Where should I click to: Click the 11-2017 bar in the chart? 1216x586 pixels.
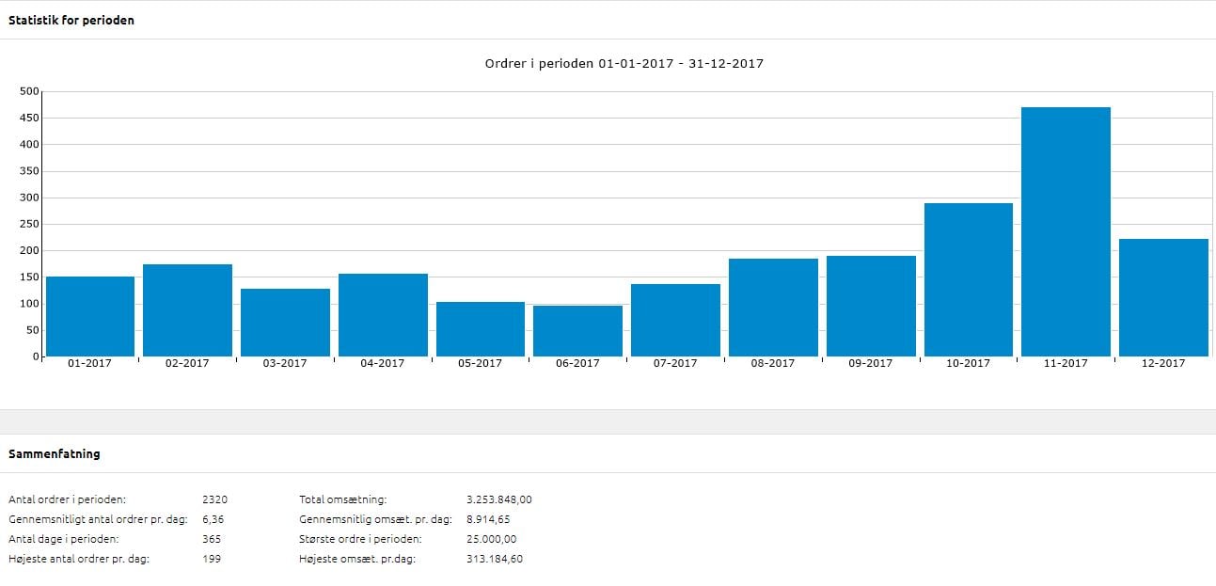click(1066, 231)
